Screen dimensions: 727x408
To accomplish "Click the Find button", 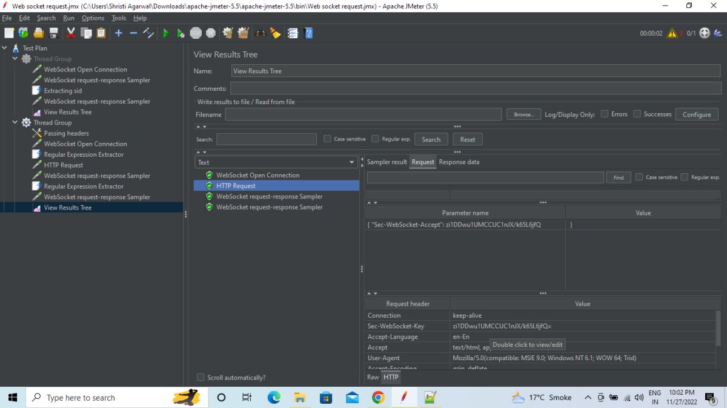I will [x=618, y=177].
